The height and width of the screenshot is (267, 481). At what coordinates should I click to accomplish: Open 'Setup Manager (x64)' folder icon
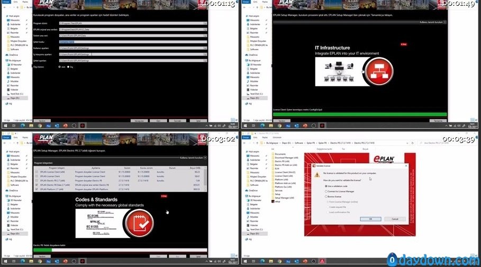tap(273, 198)
